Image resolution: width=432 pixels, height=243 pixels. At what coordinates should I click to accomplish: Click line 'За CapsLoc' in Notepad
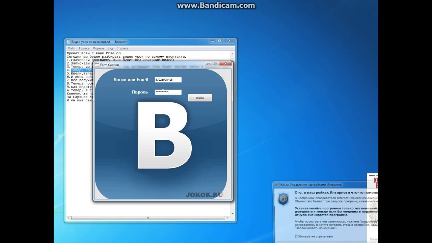[x=80, y=97]
